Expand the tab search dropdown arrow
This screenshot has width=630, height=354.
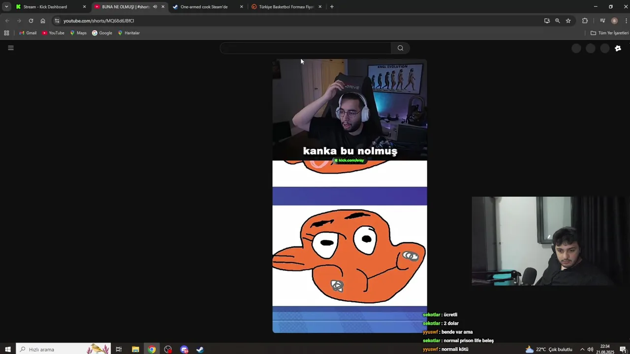[6, 7]
